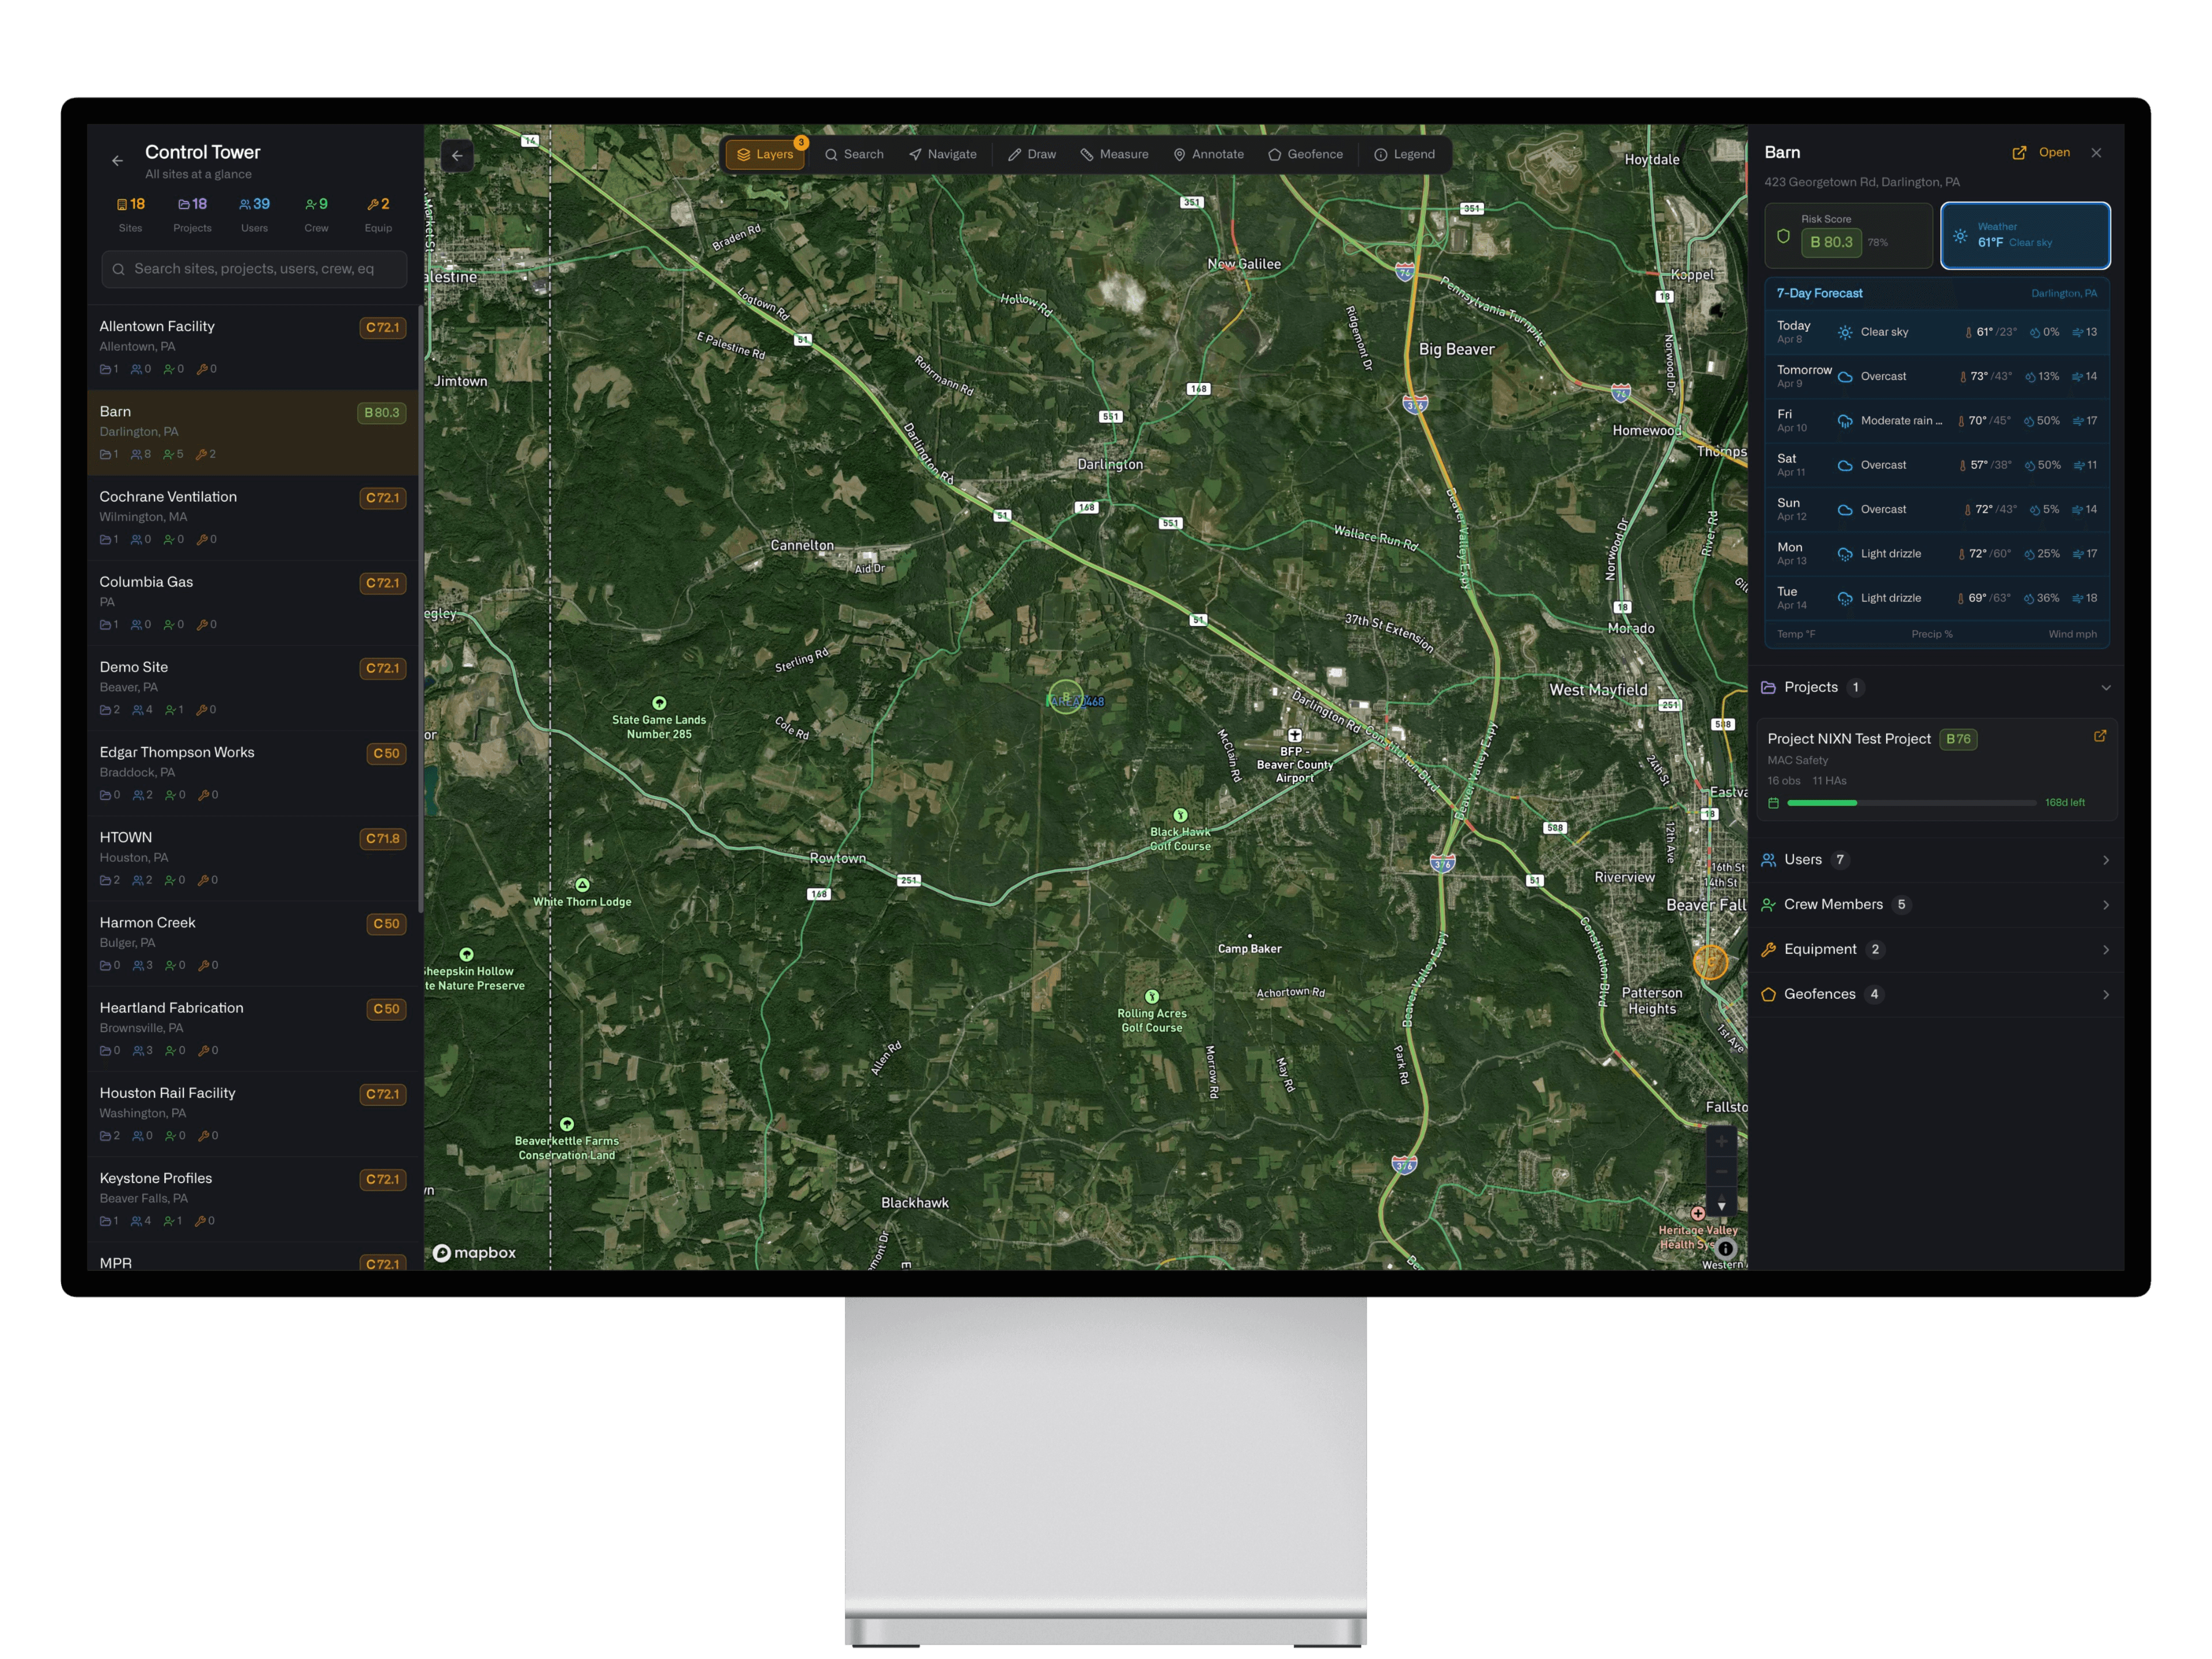Select Houston Rail Facility site
Image resolution: width=2212 pixels, height=1659 pixels.
coord(253,1114)
